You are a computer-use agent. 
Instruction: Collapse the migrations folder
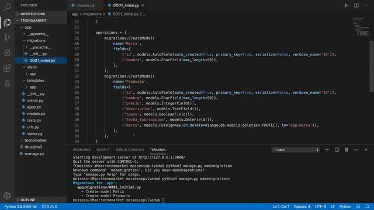41,40
